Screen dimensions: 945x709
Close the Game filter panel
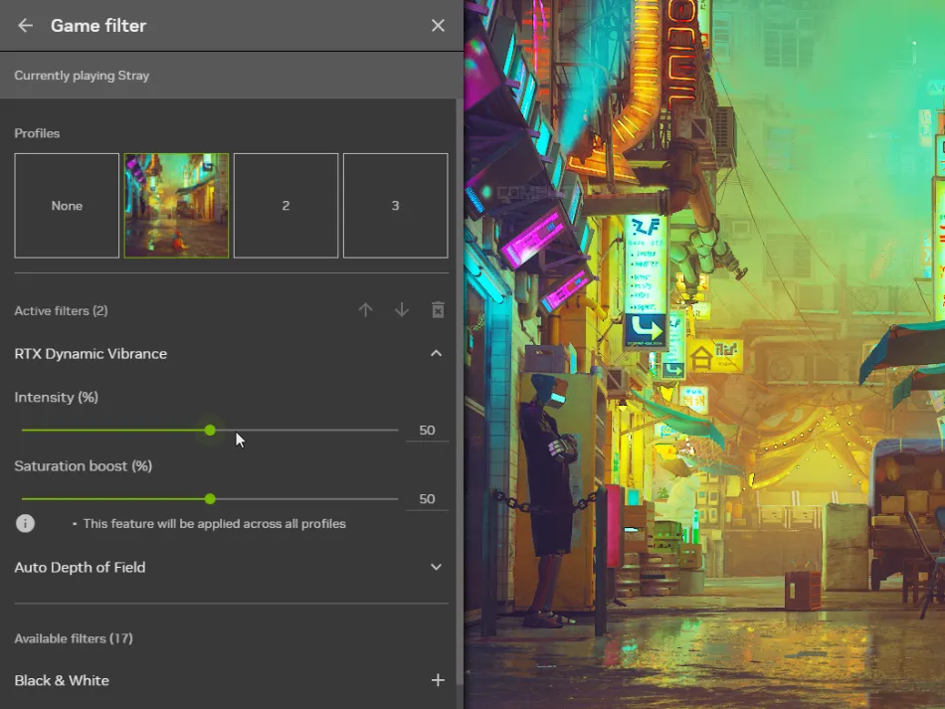(x=438, y=25)
